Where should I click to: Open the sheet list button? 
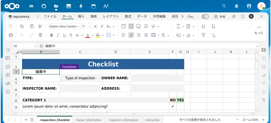coord(32,120)
